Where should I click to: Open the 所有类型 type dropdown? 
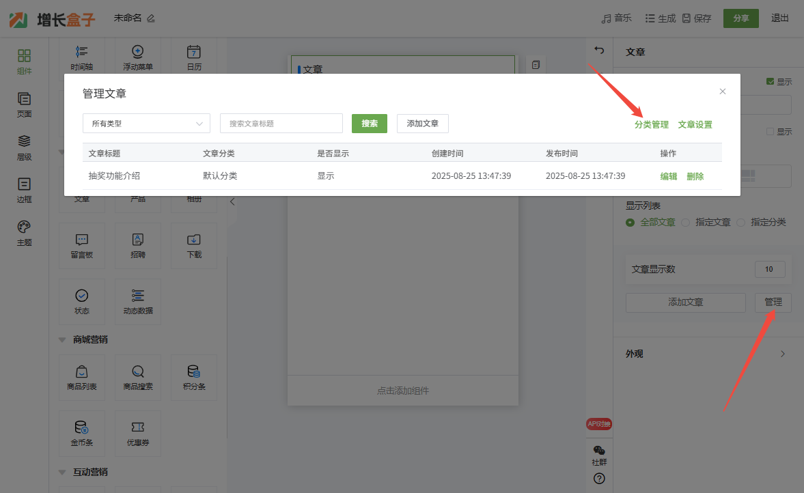pos(146,124)
